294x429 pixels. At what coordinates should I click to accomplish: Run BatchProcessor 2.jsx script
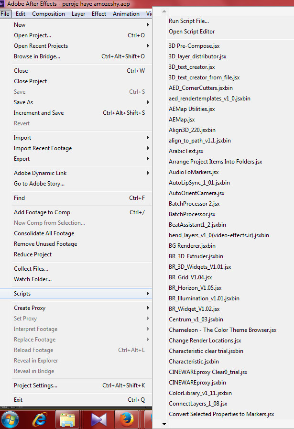point(194,204)
